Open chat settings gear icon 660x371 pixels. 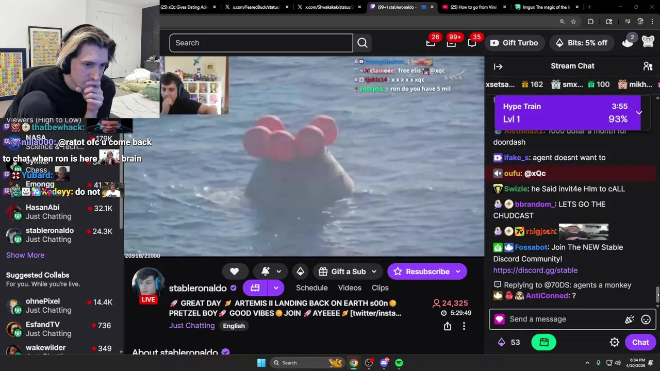pyautogui.click(x=615, y=343)
